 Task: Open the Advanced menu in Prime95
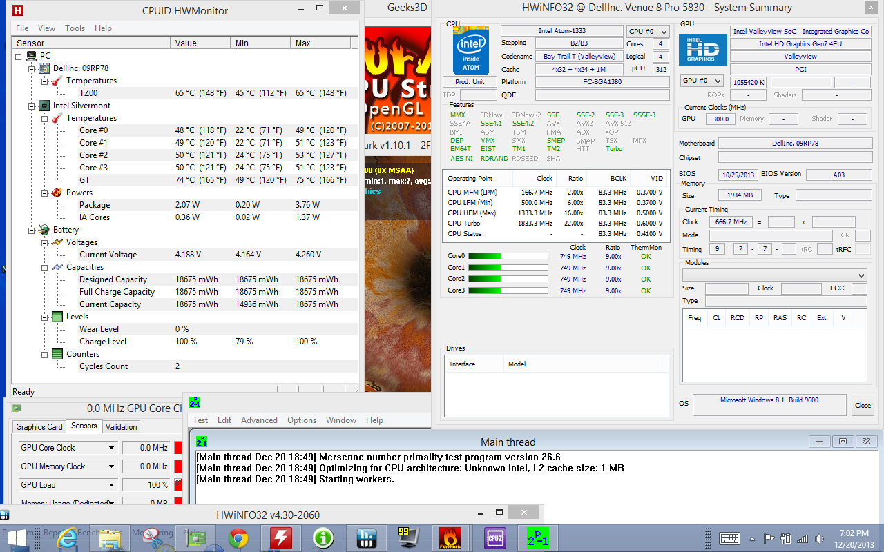tap(259, 420)
